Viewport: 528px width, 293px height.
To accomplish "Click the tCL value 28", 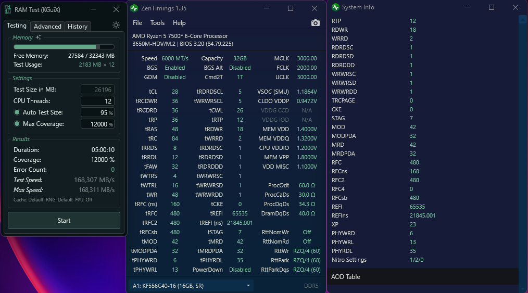I will tap(175, 92).
